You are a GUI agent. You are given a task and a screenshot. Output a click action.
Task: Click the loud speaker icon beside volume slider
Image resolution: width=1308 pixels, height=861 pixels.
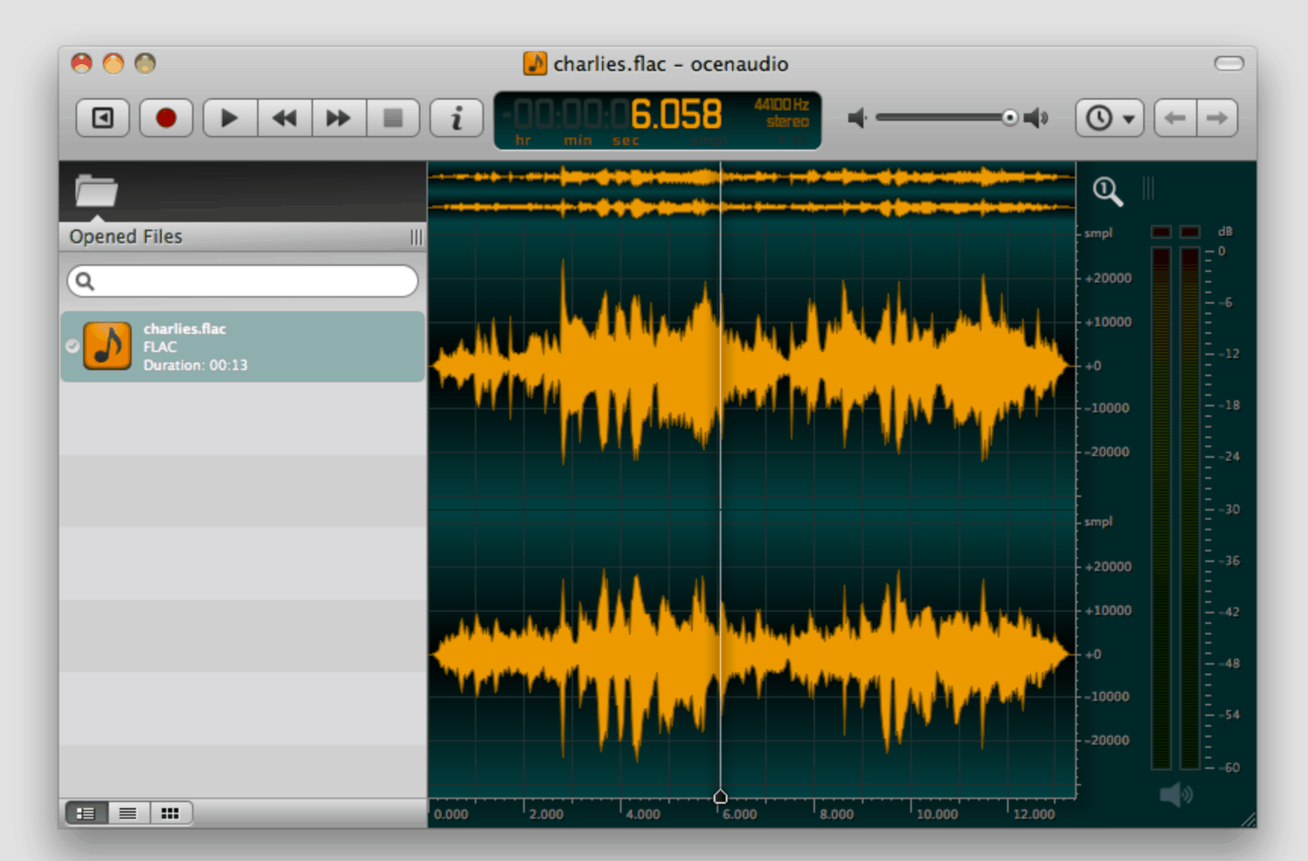point(1037,118)
